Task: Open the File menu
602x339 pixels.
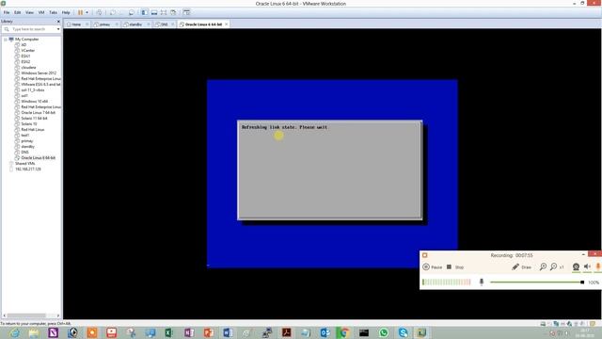Action: (7, 12)
